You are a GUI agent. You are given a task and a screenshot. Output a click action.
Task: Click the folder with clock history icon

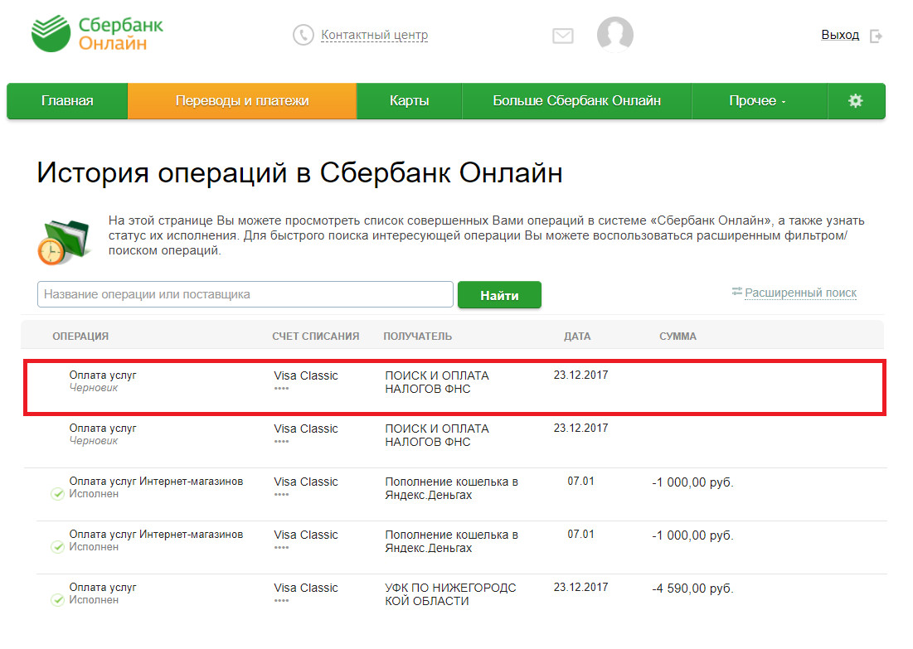64,241
